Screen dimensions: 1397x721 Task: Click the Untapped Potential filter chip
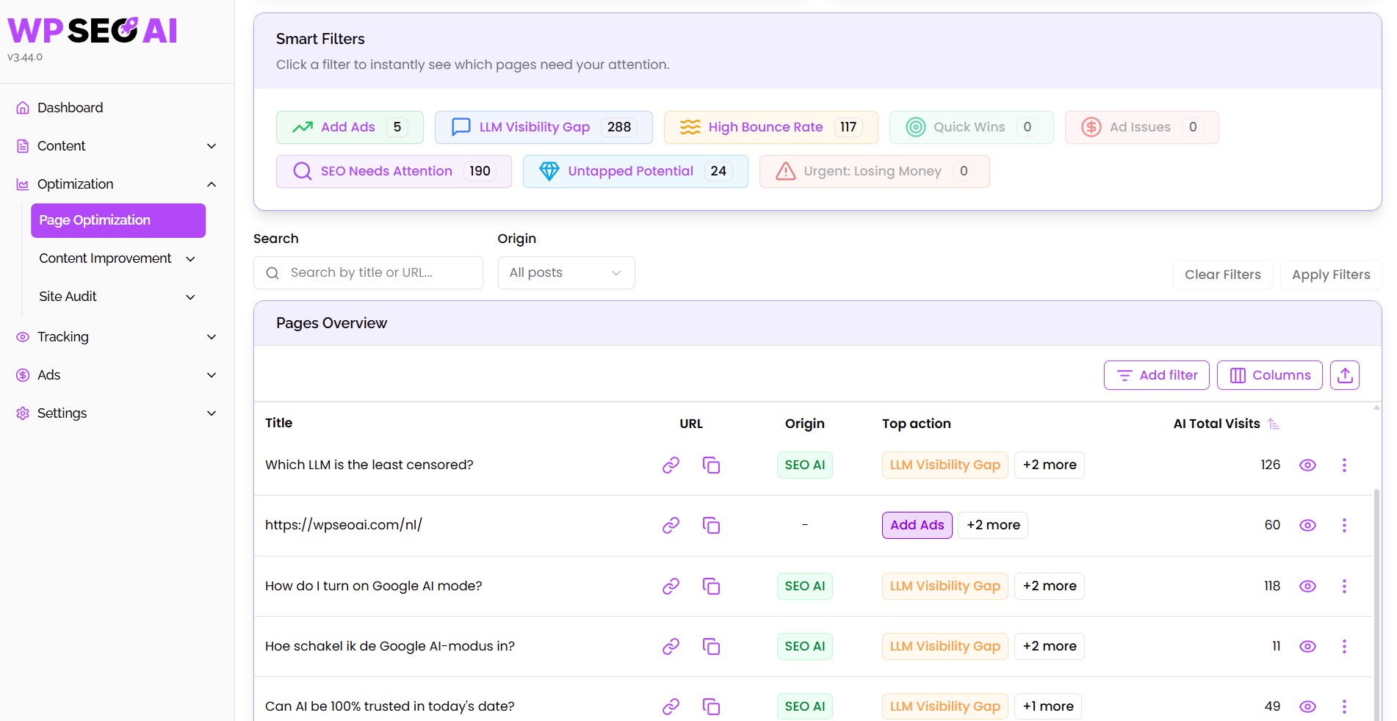635,171
